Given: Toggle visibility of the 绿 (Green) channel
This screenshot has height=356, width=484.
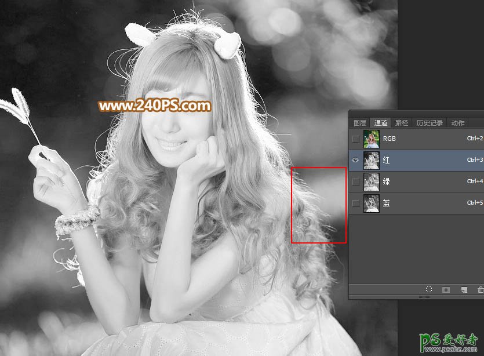Looking at the screenshot, I should click(355, 181).
